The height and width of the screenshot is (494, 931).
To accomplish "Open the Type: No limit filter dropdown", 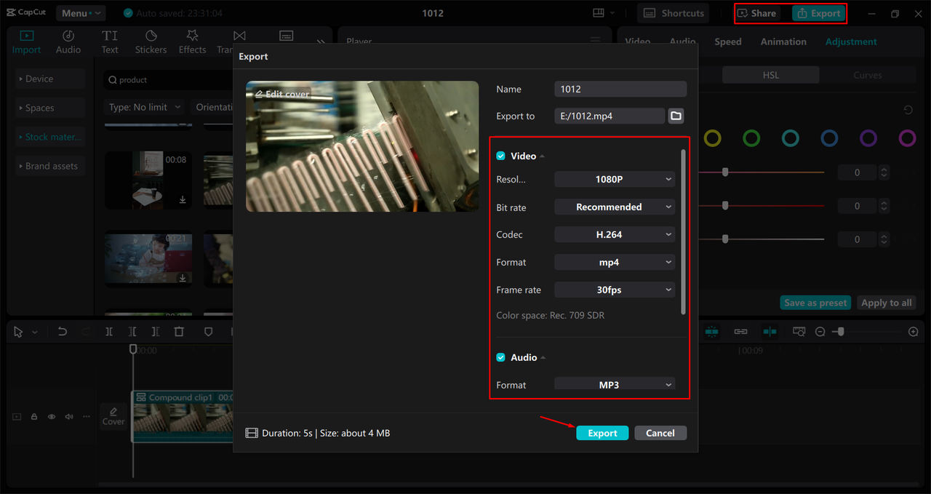I will click(x=145, y=107).
